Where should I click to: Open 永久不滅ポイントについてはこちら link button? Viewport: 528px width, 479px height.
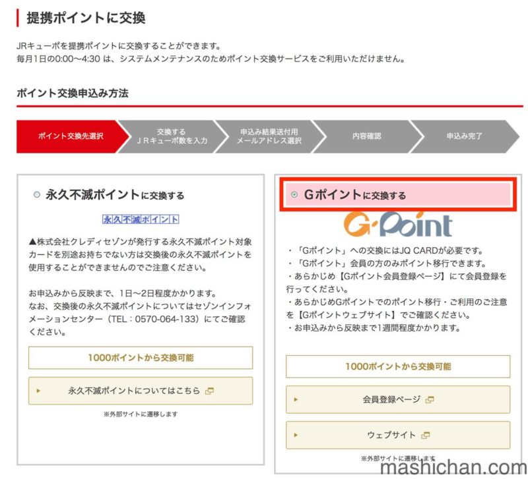(x=141, y=391)
